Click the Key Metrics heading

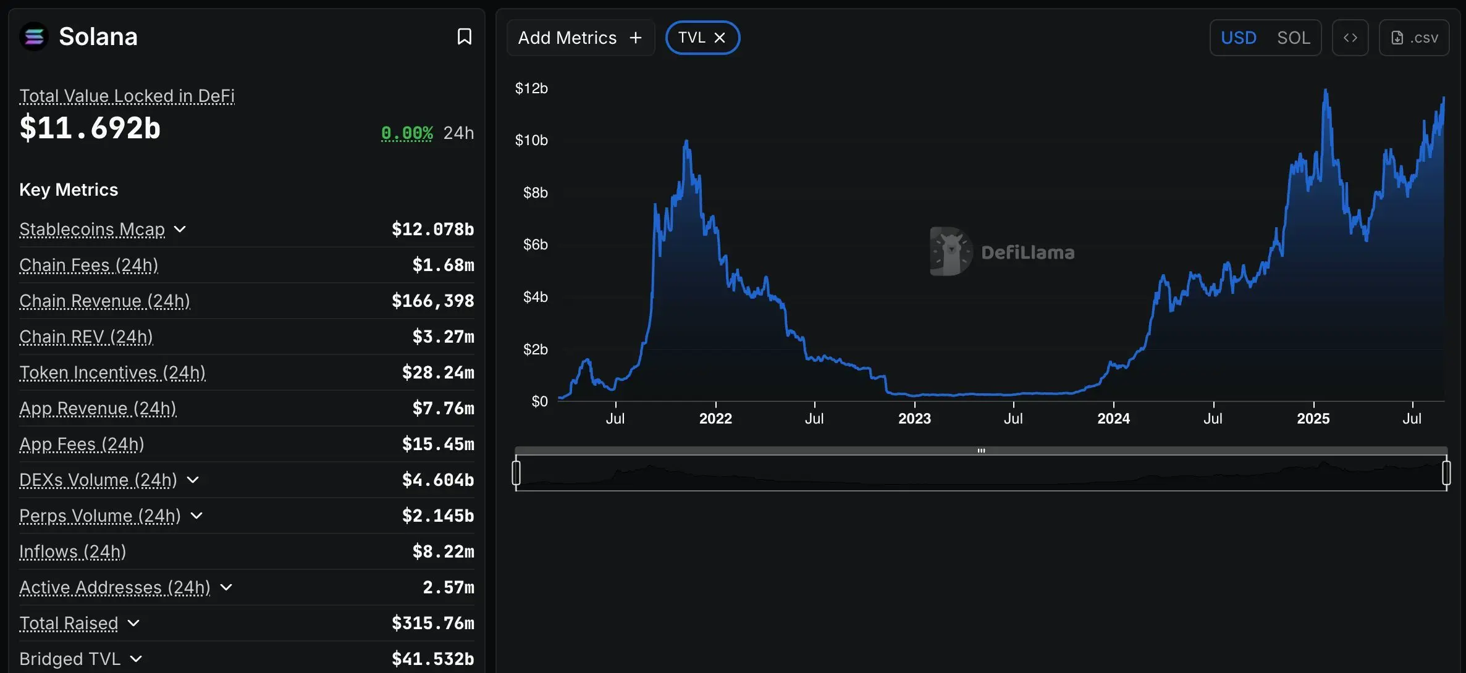point(69,190)
